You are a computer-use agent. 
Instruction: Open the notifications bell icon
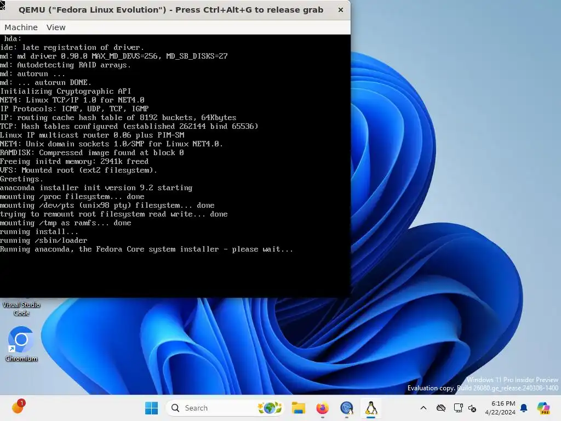[x=524, y=408]
